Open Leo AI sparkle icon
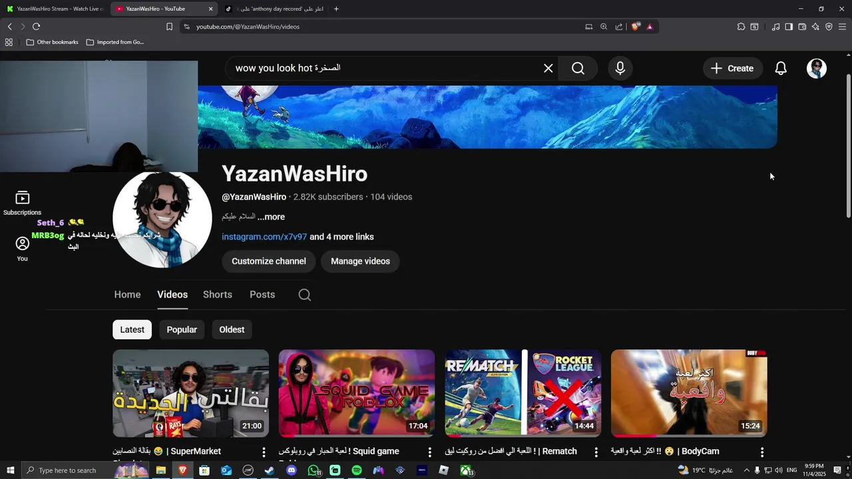 pos(815,27)
